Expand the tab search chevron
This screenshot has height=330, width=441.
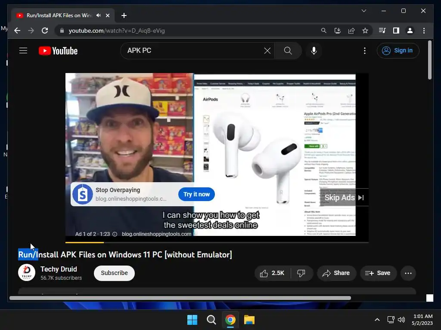tap(363, 11)
